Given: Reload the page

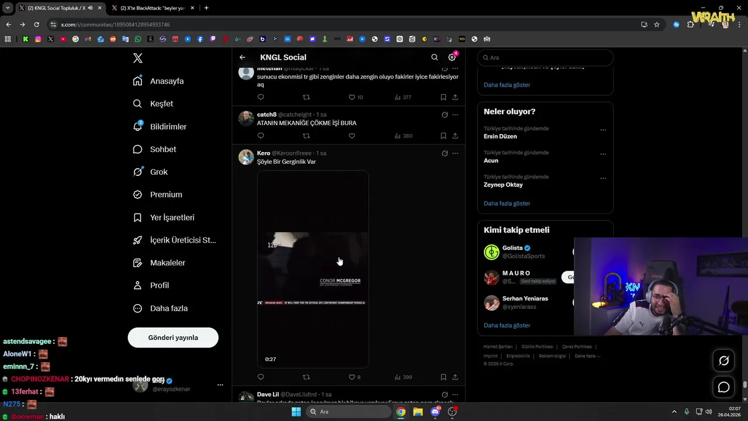Looking at the screenshot, I should 36,25.
